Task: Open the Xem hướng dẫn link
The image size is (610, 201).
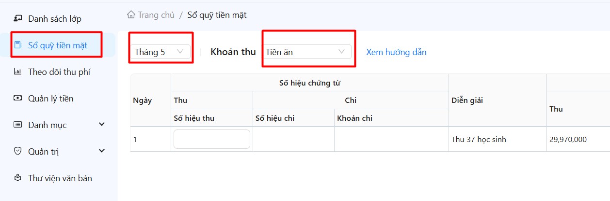Action: tap(396, 52)
